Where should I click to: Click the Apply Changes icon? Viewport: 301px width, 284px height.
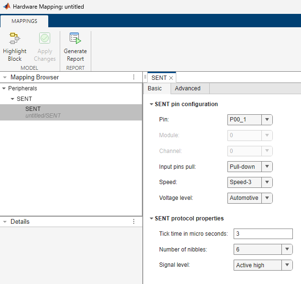pos(44,39)
